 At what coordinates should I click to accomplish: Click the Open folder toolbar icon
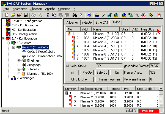click(13, 15)
